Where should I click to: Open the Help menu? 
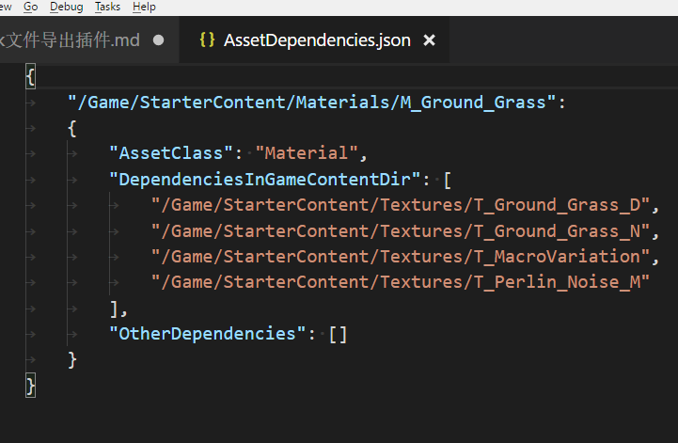click(x=144, y=7)
